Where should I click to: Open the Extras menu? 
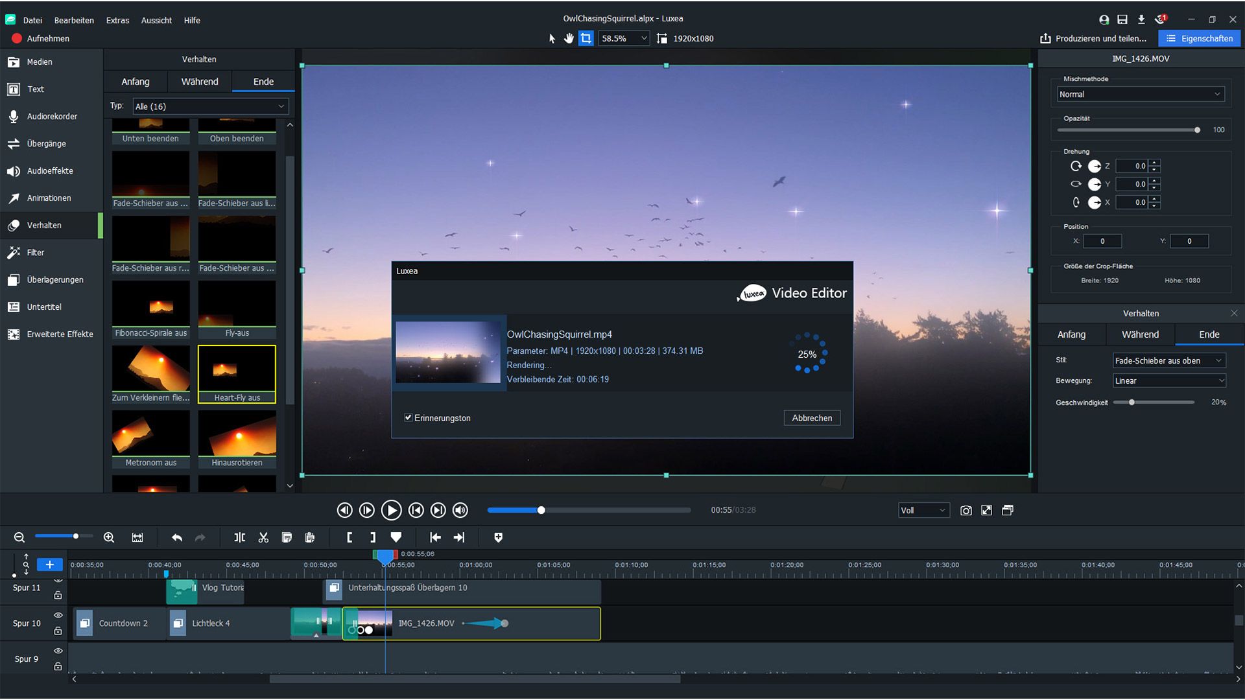(117, 20)
